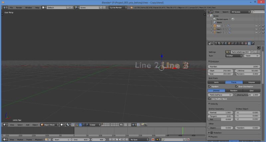Select Verts as emit source
Image resolution: width=266 pixels, height=142 pixels.
[216, 82]
